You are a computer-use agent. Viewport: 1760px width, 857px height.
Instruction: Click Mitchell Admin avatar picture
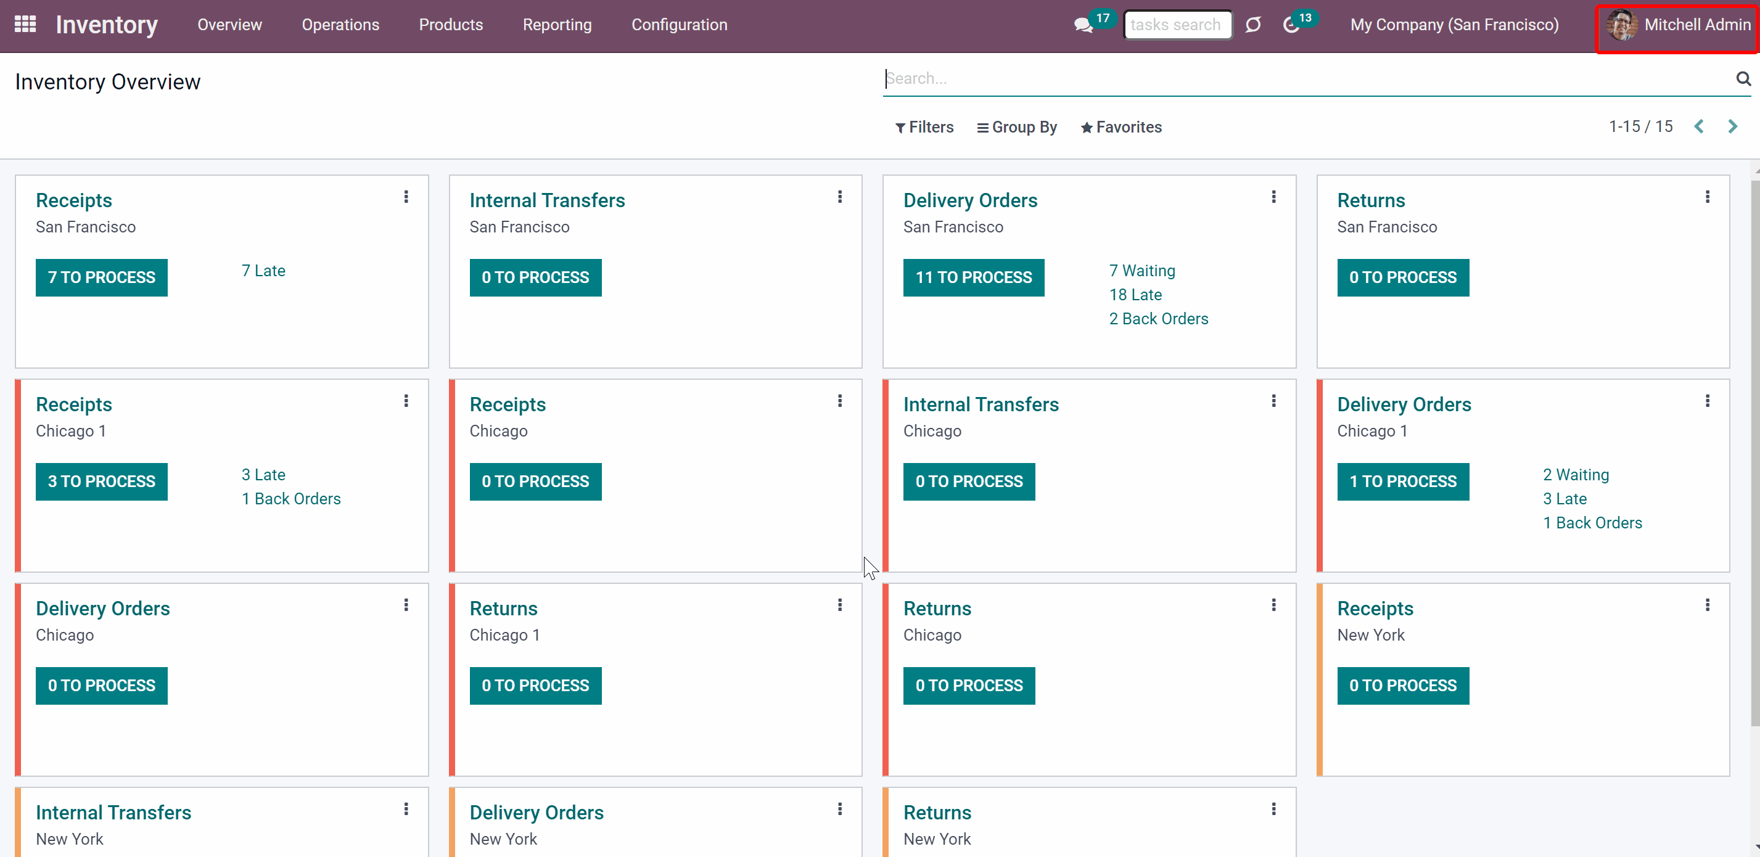[x=1622, y=25]
